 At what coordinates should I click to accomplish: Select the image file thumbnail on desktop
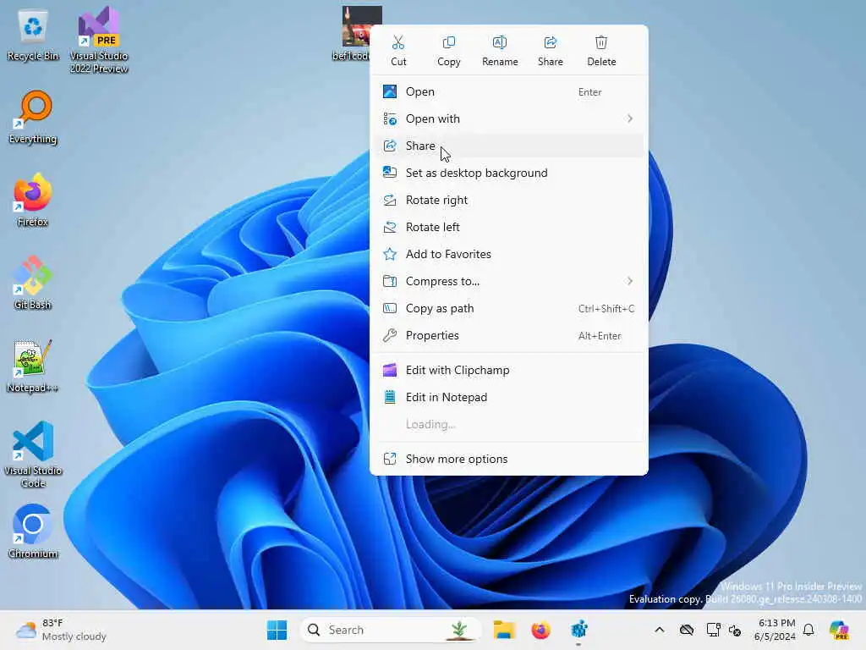362,26
